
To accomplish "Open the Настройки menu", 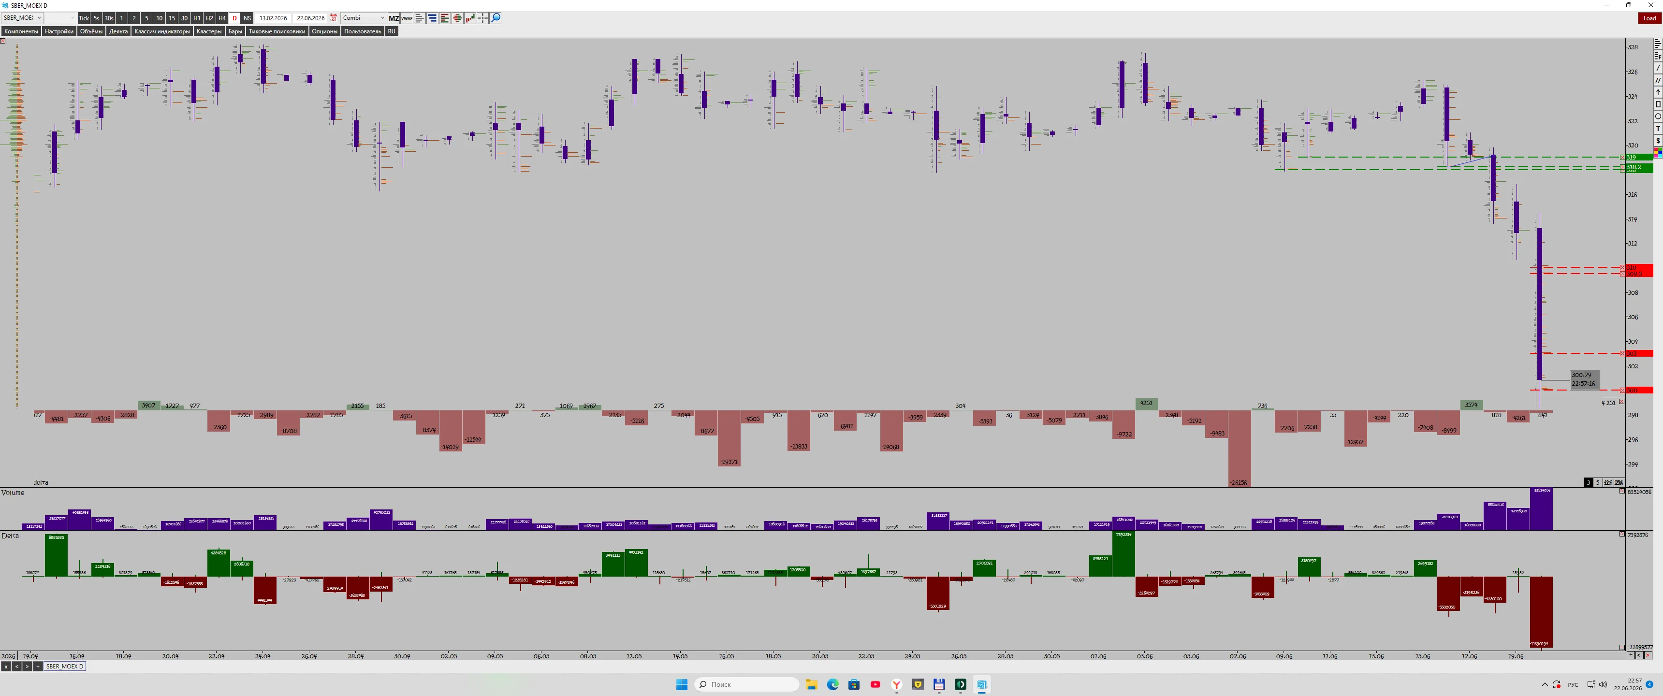I will tap(59, 31).
